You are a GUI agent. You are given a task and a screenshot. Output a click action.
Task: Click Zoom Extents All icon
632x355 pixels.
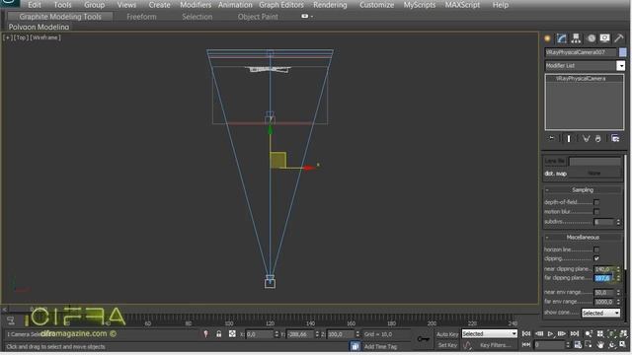pos(623,333)
